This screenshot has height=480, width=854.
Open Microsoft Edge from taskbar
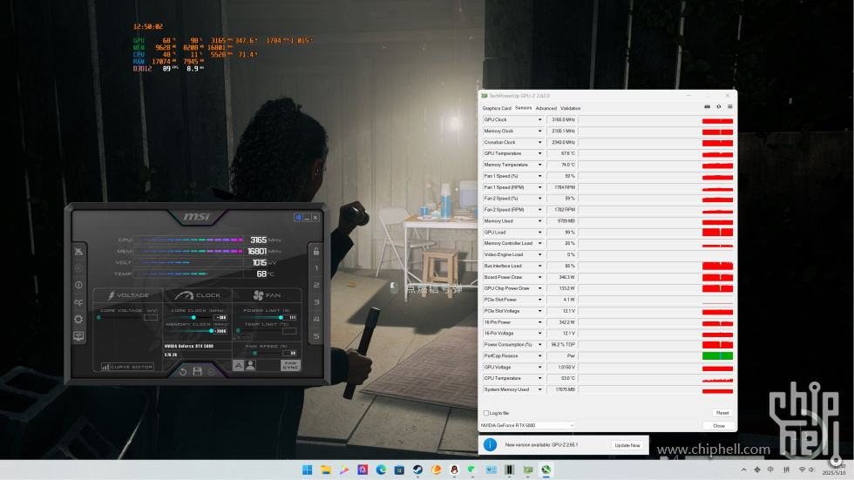tap(381, 470)
